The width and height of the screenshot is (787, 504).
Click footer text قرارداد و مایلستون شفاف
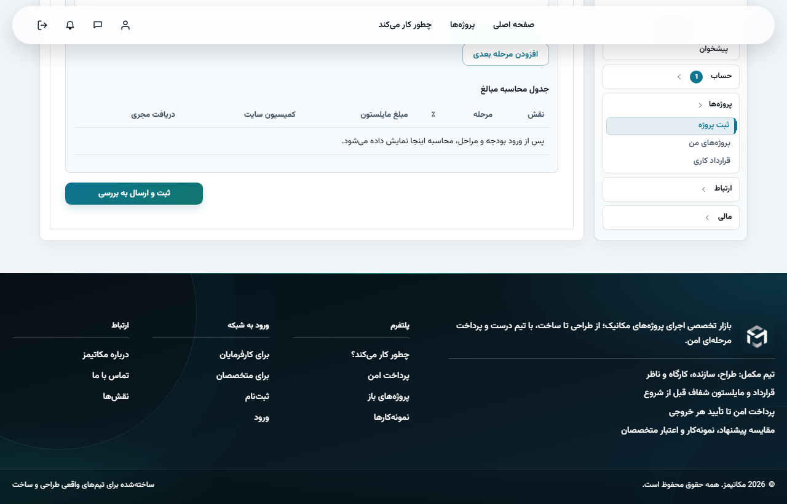tap(709, 393)
